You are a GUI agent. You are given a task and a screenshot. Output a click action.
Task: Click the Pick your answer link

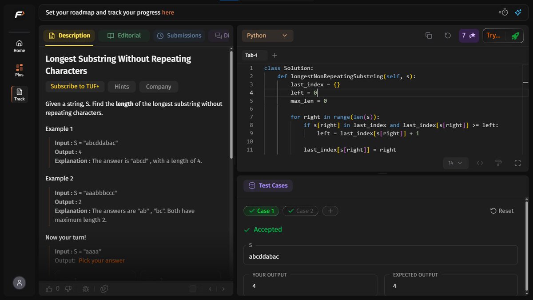(x=102, y=260)
